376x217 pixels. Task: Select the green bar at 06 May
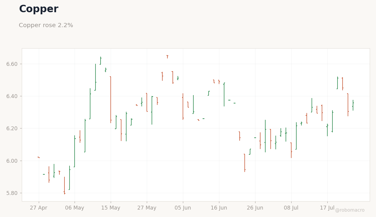click(75, 151)
